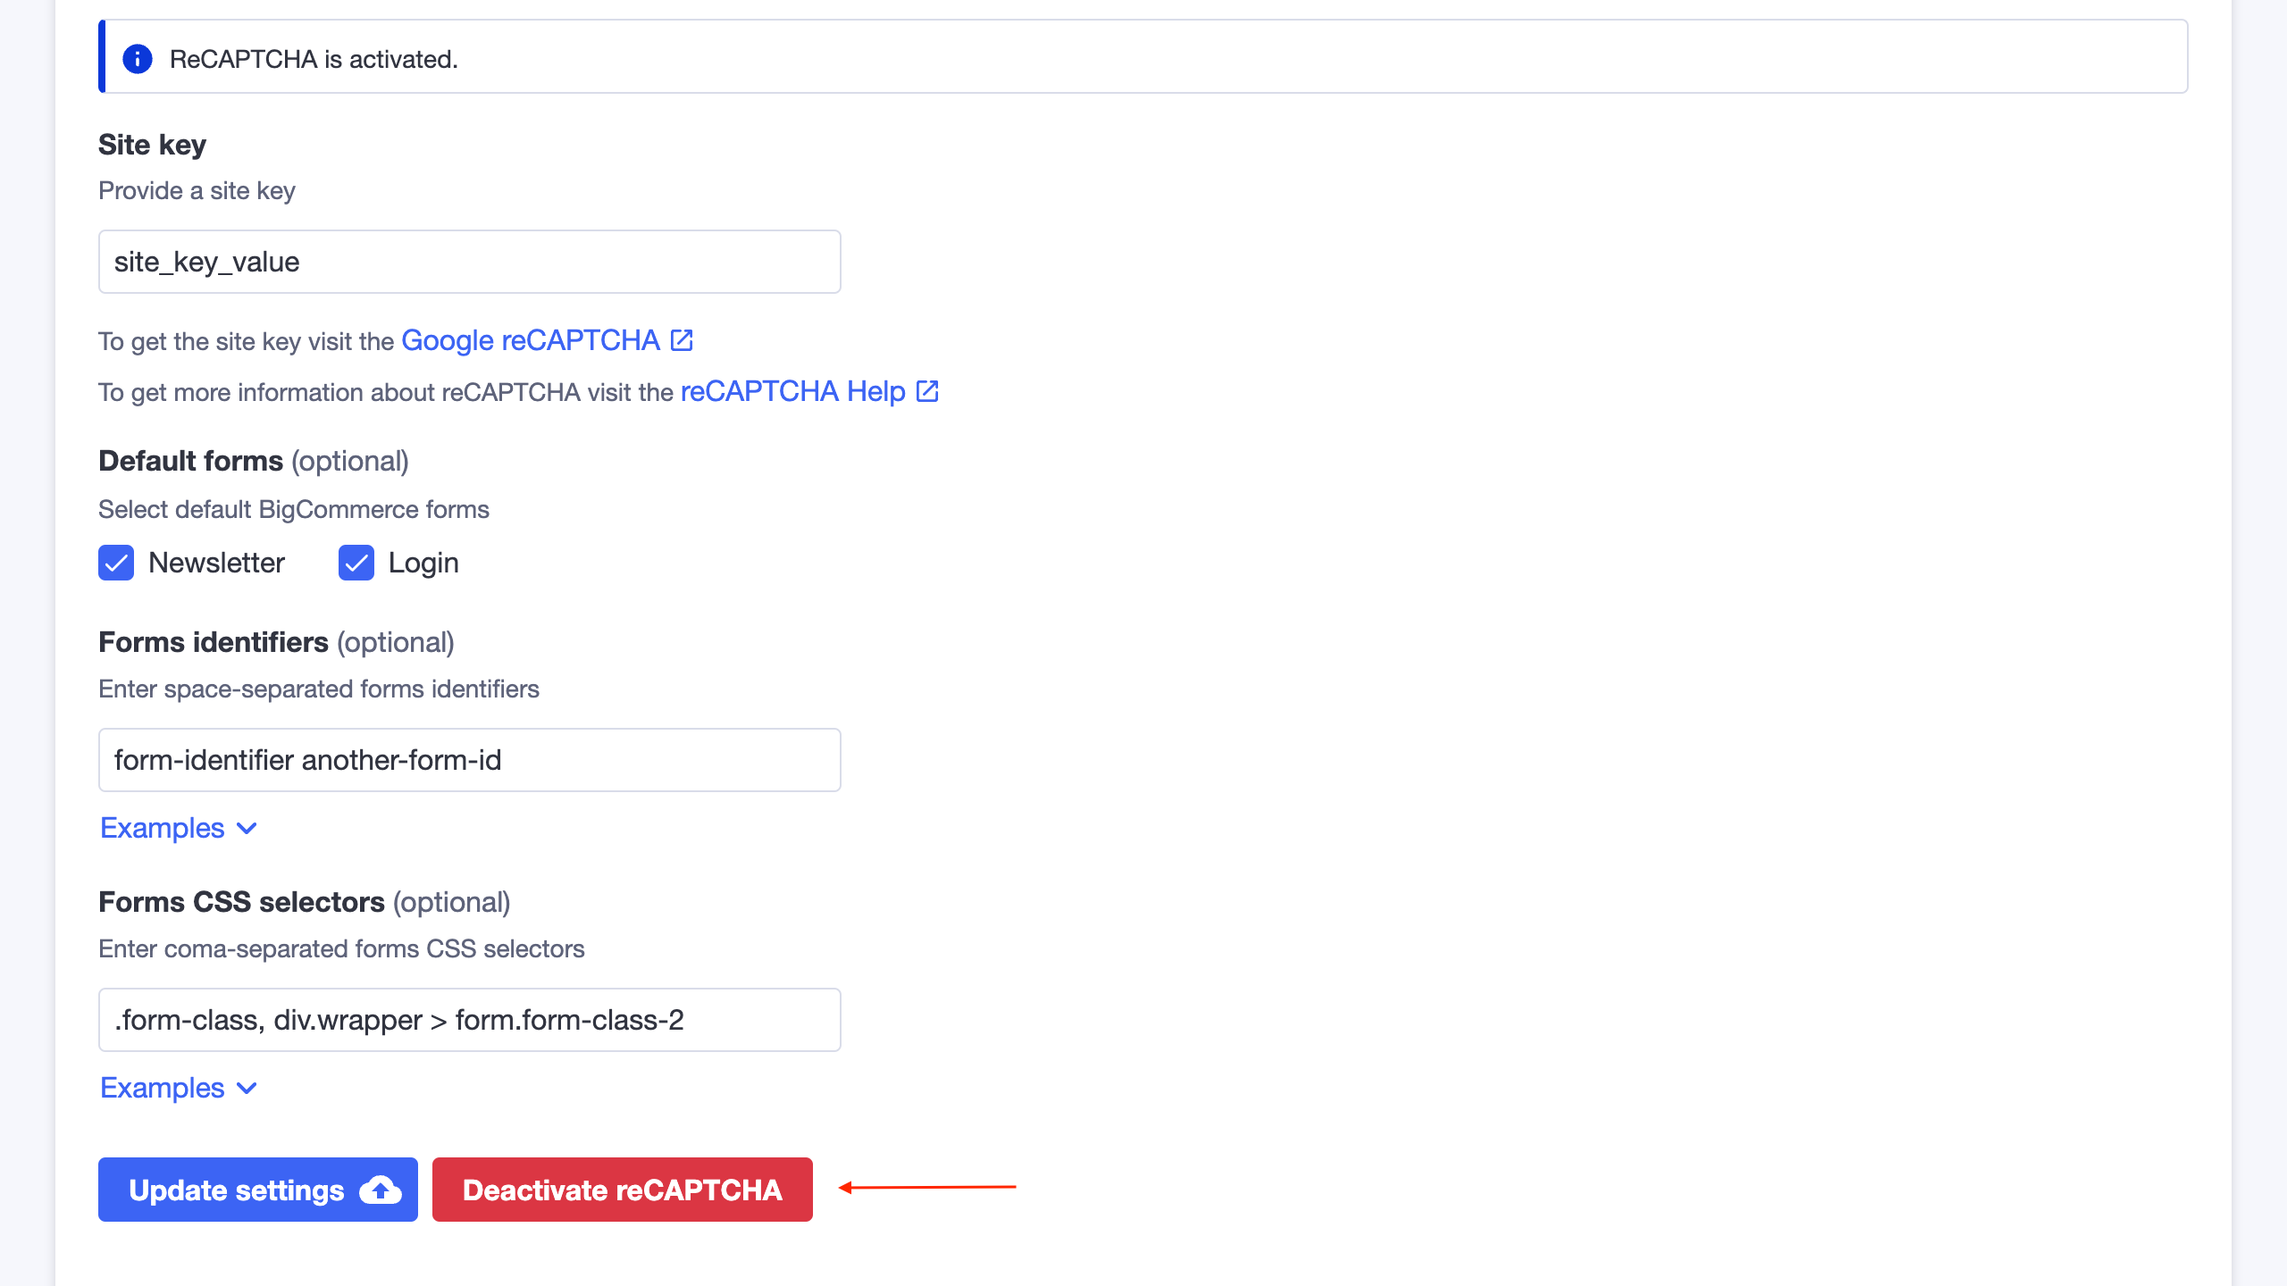Viewport: 2287px width, 1286px height.
Task: Click the chevron beside Examples under CSS selectors
Action: (x=247, y=1089)
